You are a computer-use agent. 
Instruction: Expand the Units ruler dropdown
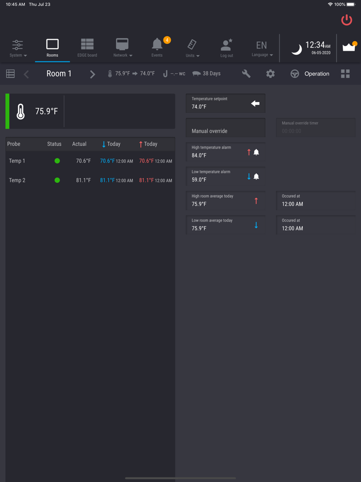coord(193,49)
